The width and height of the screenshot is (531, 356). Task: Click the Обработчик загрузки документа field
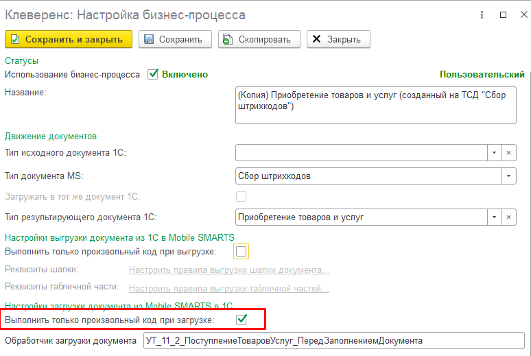pyautogui.click(x=334, y=340)
